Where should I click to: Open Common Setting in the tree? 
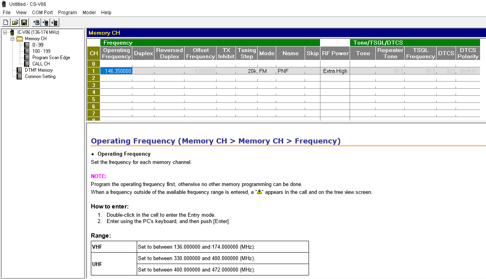pyautogui.click(x=40, y=76)
